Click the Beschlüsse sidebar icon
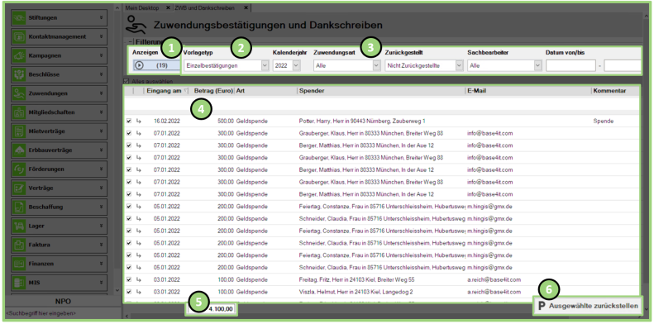The image size is (654, 324). pos(19,74)
